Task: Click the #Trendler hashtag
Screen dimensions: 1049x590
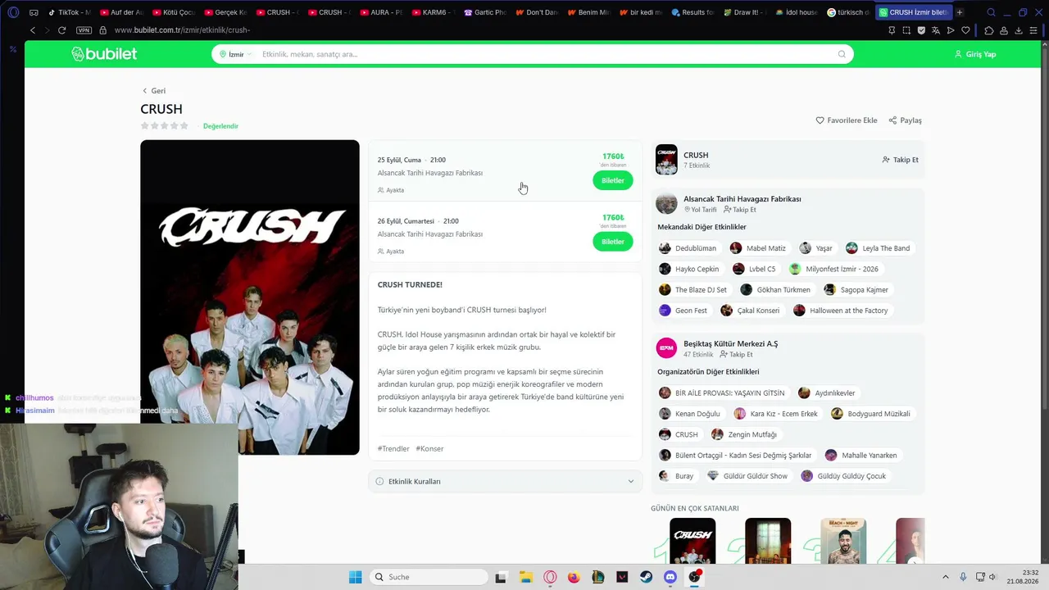Action: coord(393,449)
